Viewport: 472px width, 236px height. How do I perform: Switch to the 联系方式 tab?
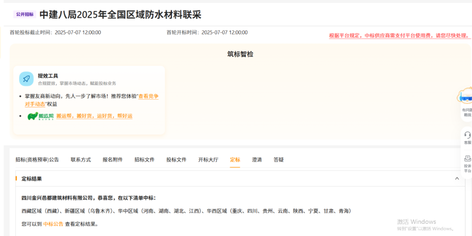[x=81, y=160]
